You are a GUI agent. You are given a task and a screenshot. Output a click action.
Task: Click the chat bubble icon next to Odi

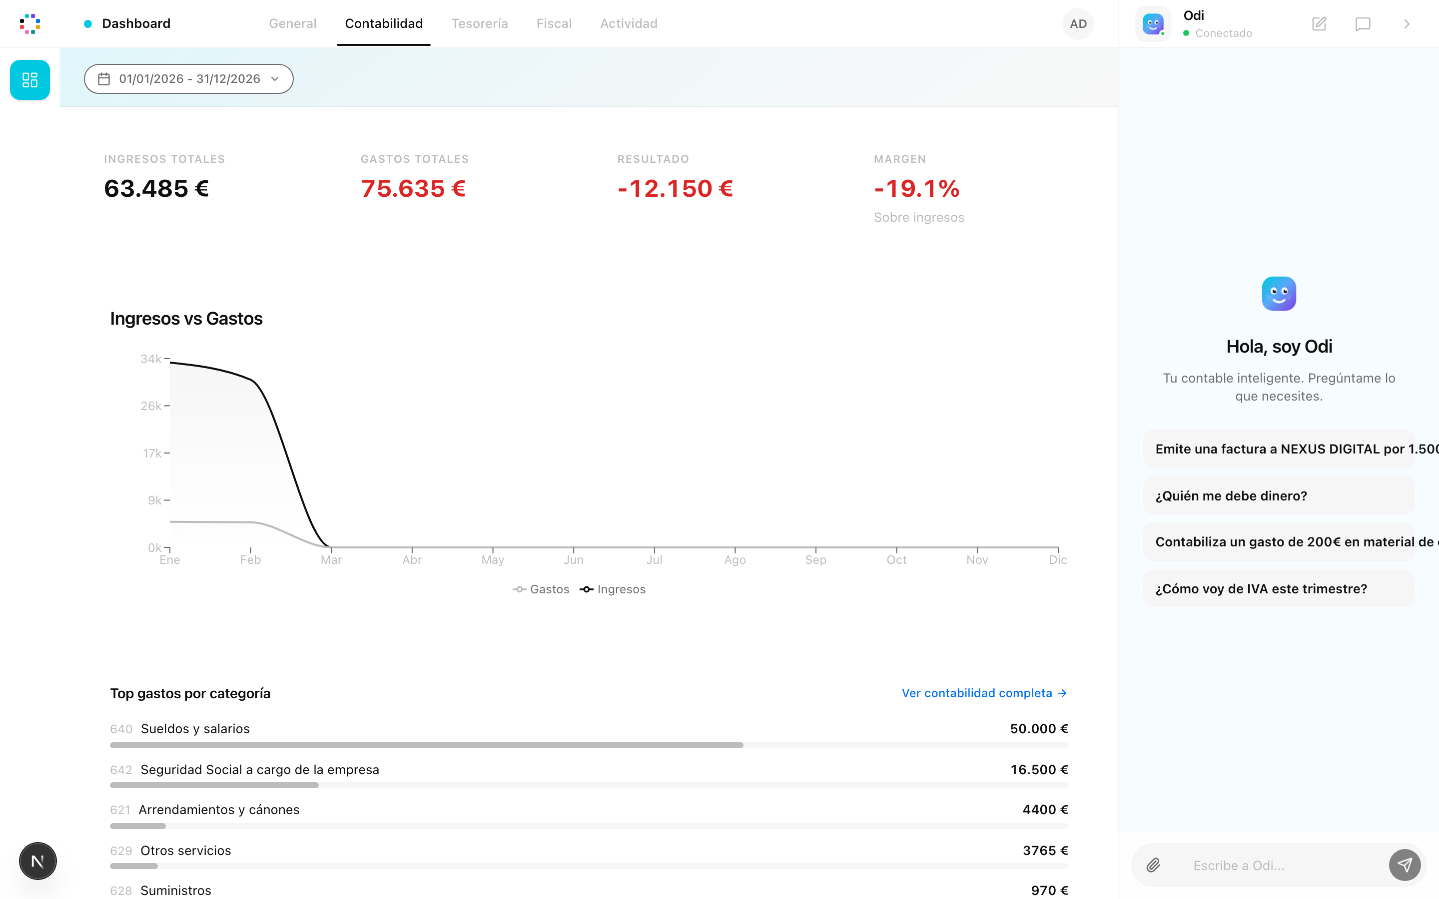[x=1363, y=24]
